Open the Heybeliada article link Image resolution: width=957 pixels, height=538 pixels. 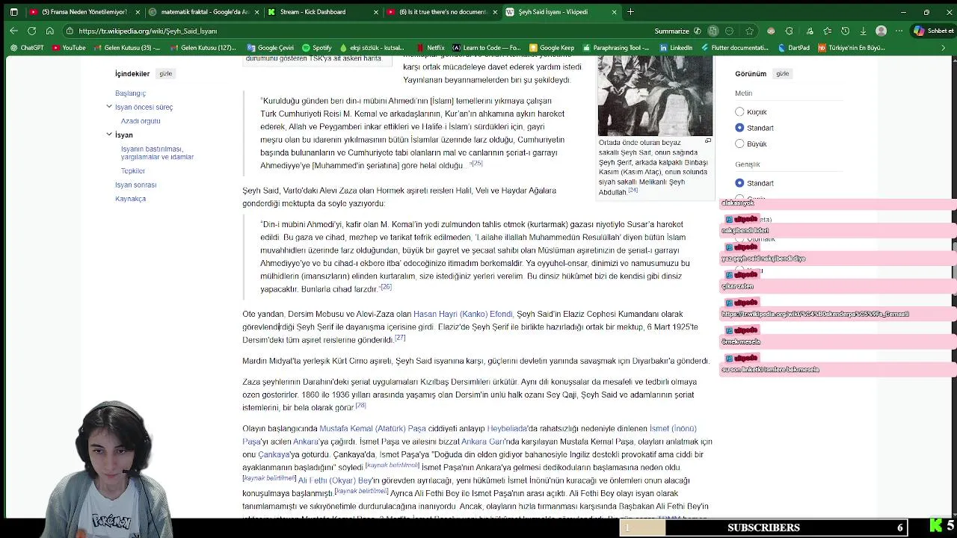(507, 428)
